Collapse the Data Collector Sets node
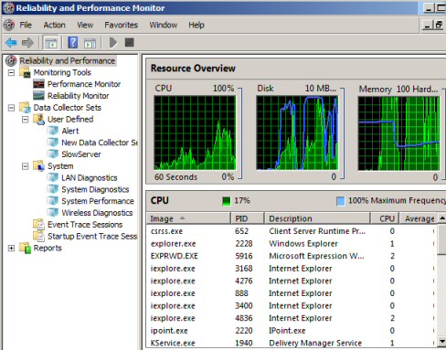This screenshot has width=446, height=350. pos(11,108)
